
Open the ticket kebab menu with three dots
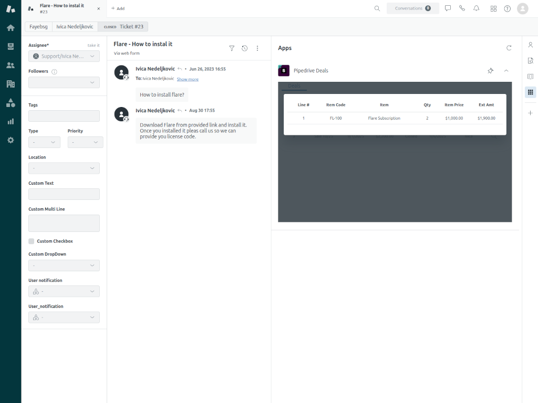click(257, 48)
